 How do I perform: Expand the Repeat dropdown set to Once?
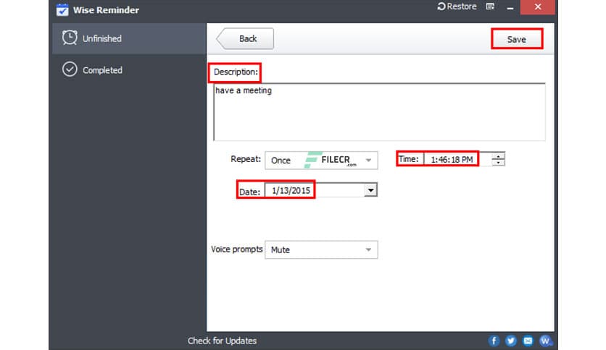coord(321,160)
